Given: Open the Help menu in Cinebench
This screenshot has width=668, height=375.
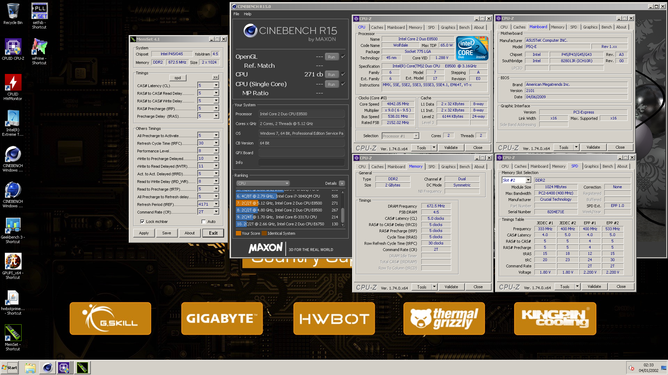Looking at the screenshot, I should point(247,14).
